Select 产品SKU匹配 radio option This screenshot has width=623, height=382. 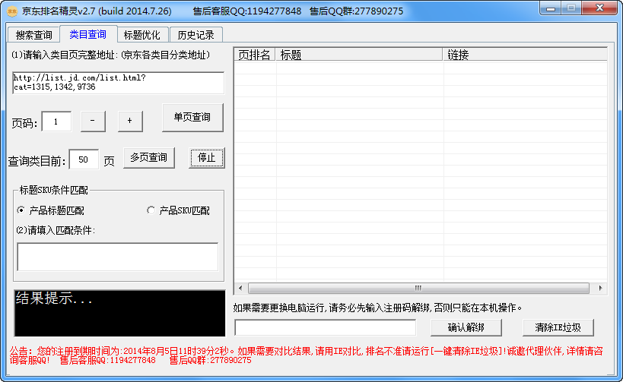[179, 210]
